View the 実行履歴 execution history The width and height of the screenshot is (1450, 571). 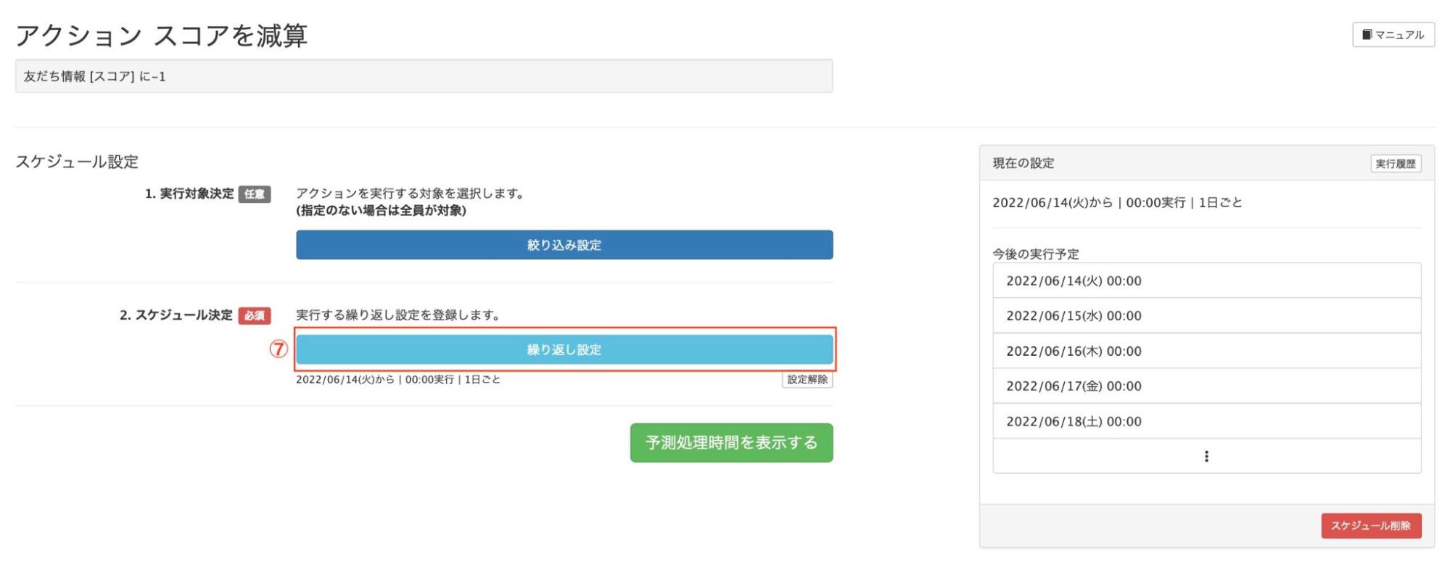pos(1395,164)
